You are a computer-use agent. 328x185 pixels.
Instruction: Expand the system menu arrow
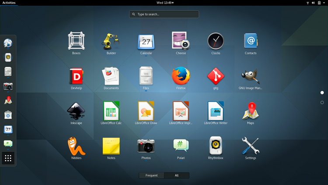pyautogui.click(x=324, y=3)
